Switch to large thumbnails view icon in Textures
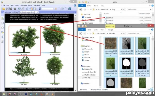The height and width of the screenshot is (96, 155). pos(151,90)
